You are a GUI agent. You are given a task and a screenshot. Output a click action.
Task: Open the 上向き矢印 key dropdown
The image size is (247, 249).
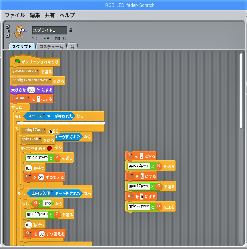[52, 193]
